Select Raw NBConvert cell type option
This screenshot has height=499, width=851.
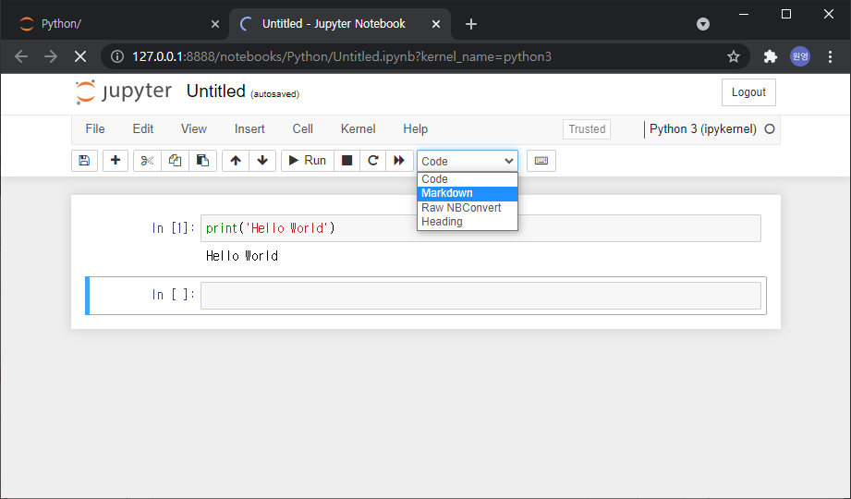click(x=468, y=208)
